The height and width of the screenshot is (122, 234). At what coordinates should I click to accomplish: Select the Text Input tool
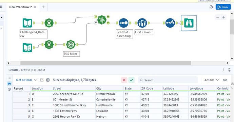27,48
